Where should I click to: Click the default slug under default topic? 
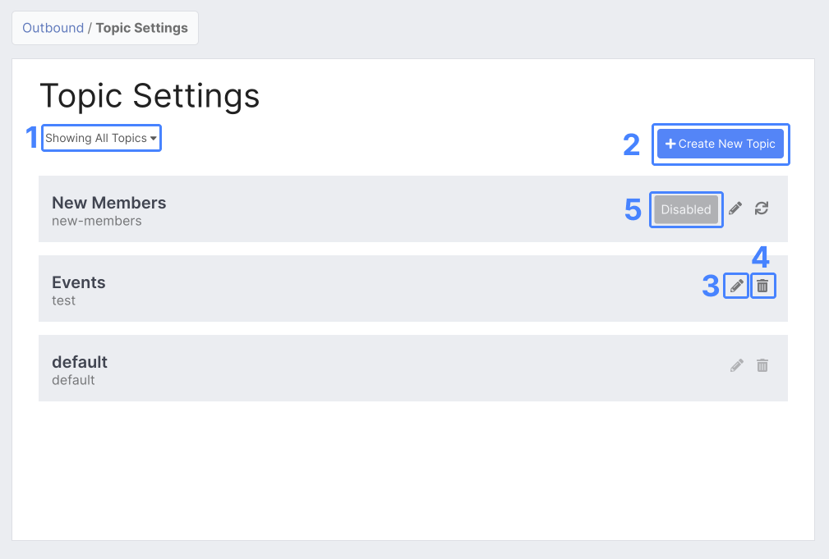point(73,380)
